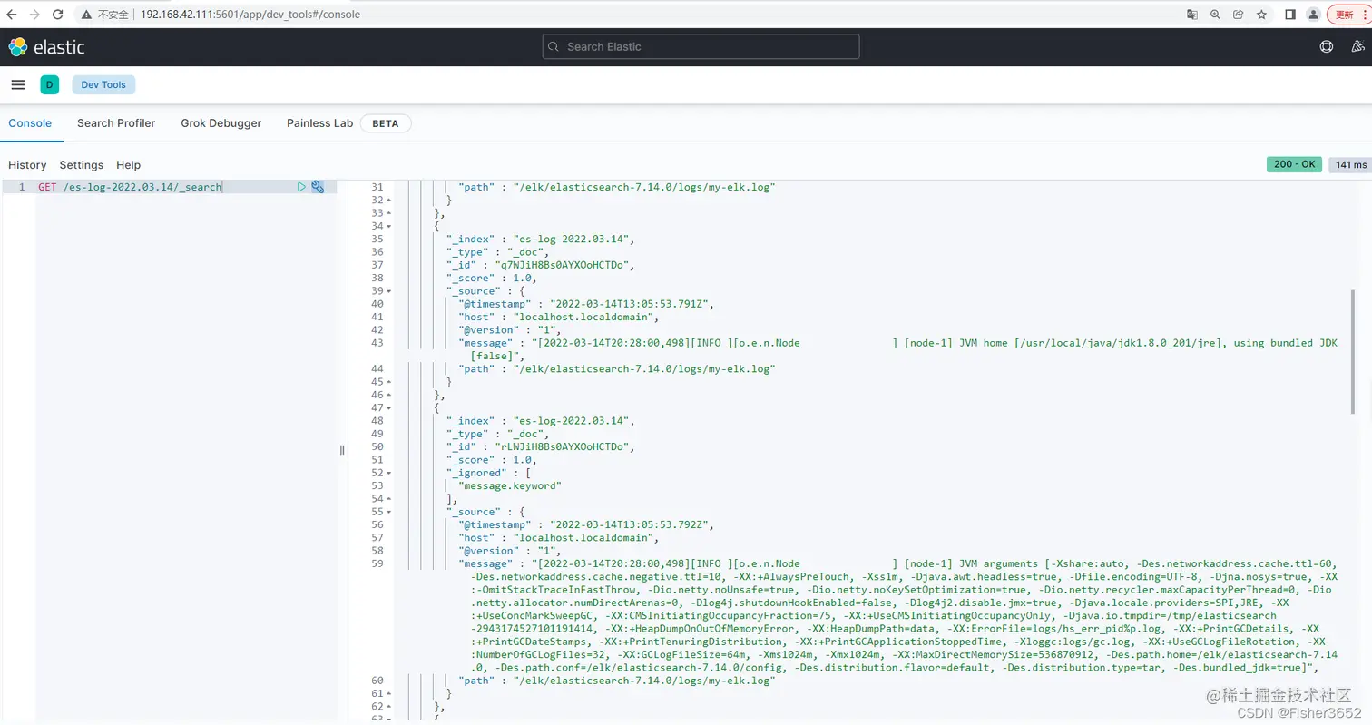Click the message.keyword value
The image size is (1372, 725).
[510, 485]
